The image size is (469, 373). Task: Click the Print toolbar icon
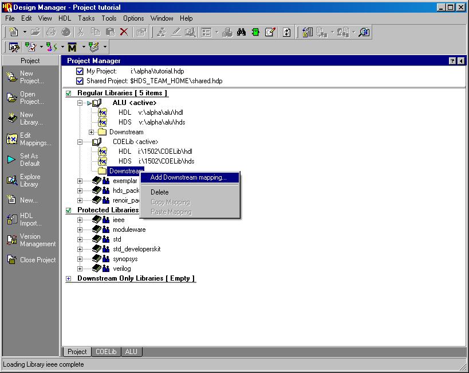tap(51, 32)
